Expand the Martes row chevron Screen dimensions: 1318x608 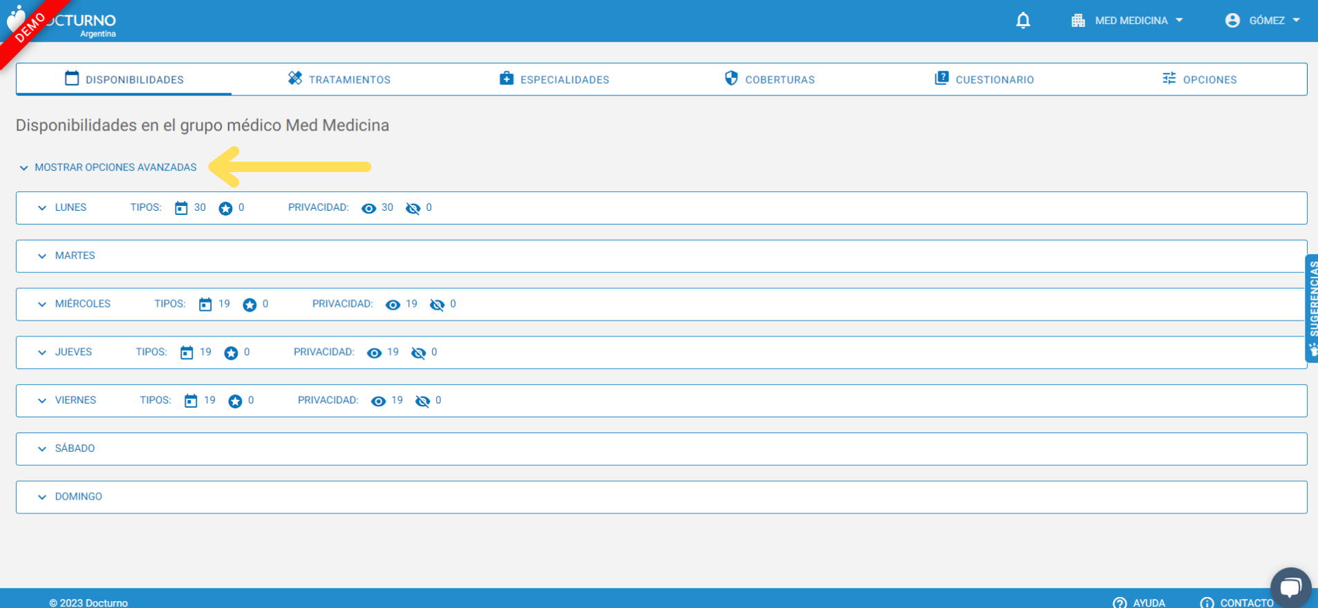tap(42, 256)
